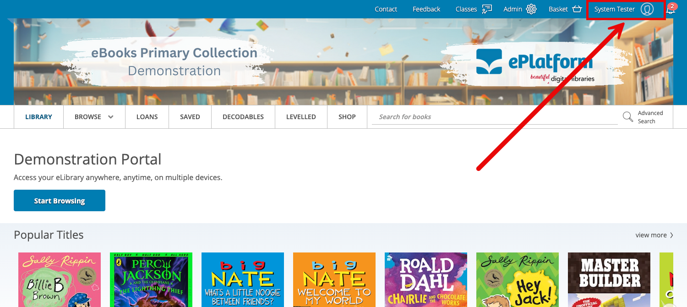Click the Popular Titles heading
This screenshot has width=687, height=307.
pyautogui.click(x=49, y=235)
